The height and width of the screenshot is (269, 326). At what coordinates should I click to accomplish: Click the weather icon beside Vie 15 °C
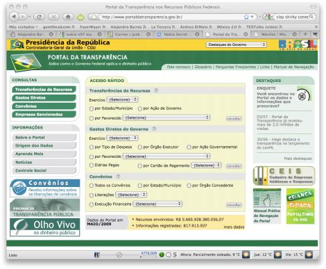(309, 254)
